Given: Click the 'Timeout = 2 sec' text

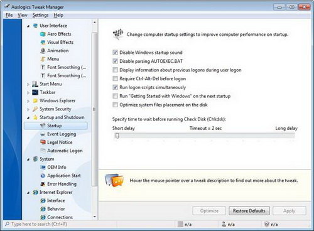Looking at the screenshot, I should pyautogui.click(x=205, y=128).
